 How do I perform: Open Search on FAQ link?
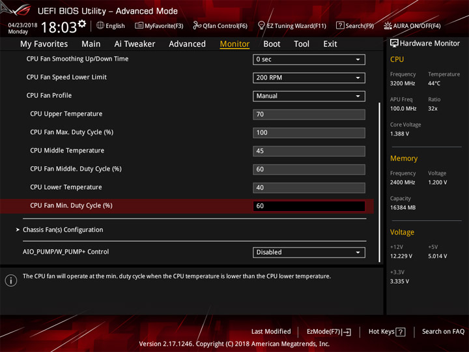(443, 332)
